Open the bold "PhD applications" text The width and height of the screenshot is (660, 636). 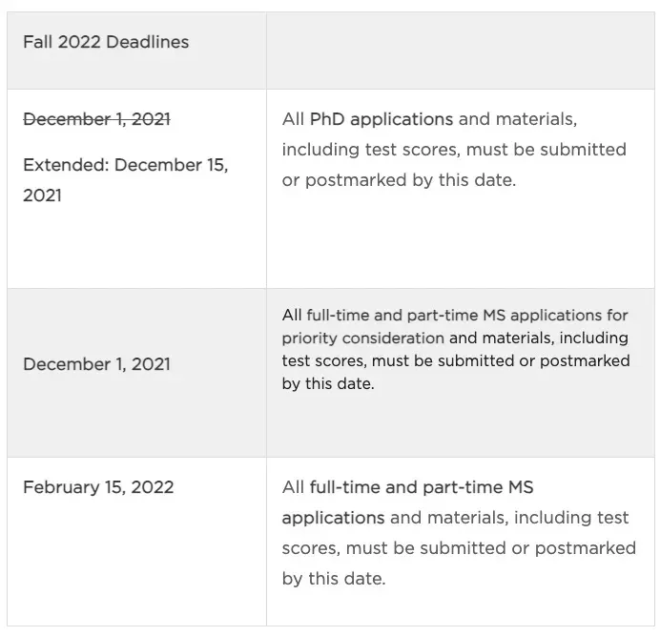382,119
